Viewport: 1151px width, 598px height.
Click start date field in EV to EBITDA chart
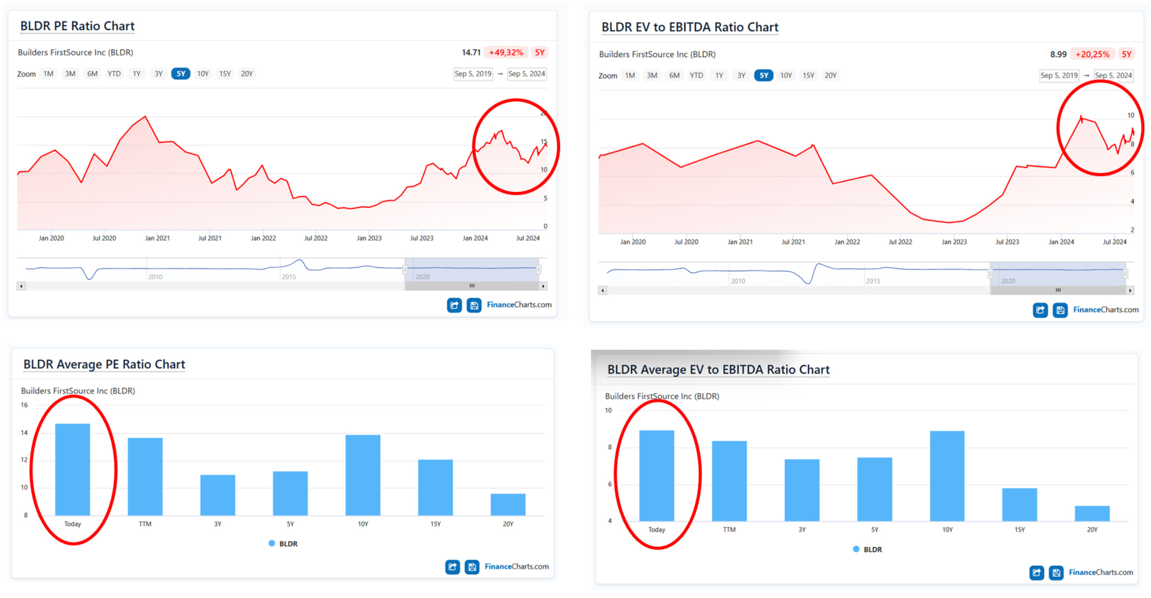(x=1059, y=75)
